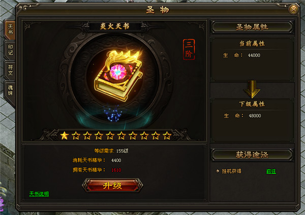Select the first filled star
The width and height of the screenshot is (305, 215).
coord(64,135)
